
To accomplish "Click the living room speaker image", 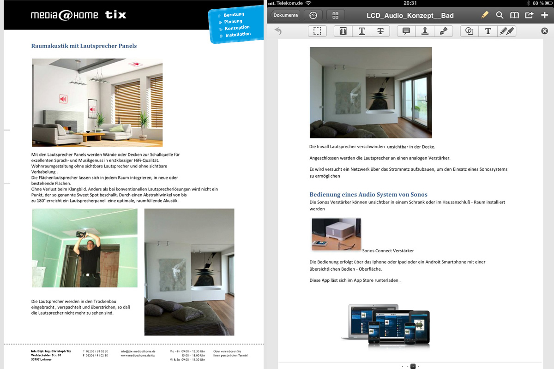I will [97, 102].
